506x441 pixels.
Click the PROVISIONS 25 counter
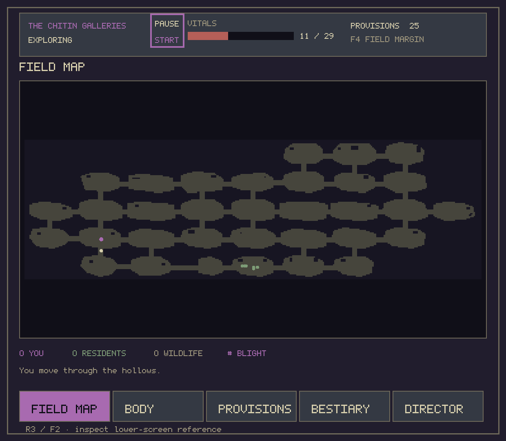pos(385,26)
